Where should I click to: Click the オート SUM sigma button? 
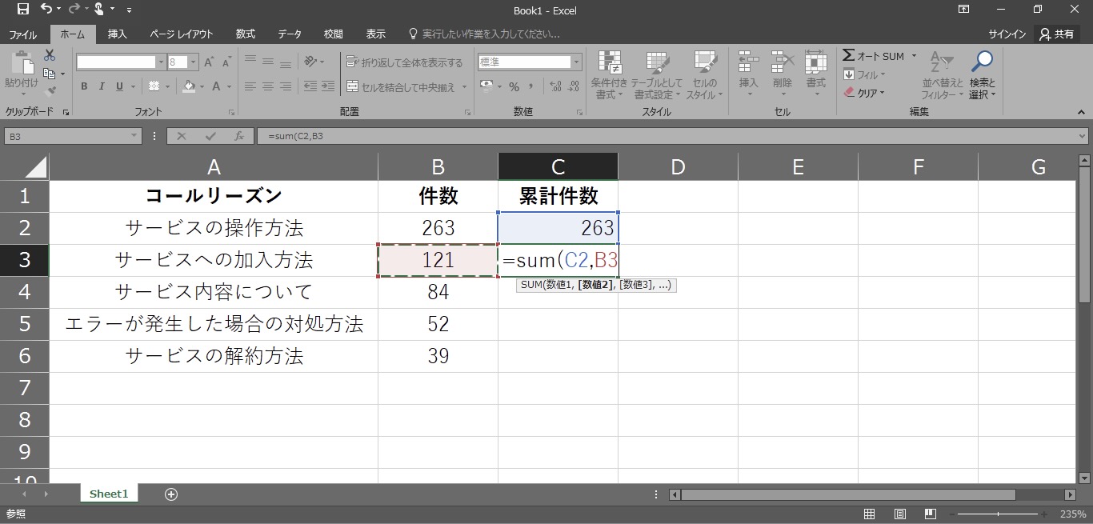point(872,56)
